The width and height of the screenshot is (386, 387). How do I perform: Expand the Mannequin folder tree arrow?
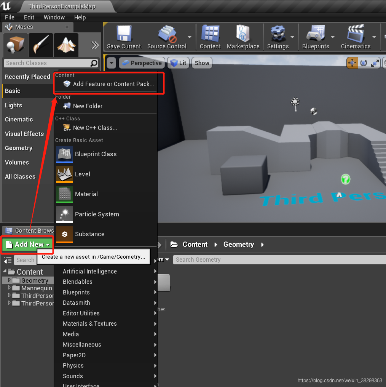pyautogui.click(x=9, y=288)
